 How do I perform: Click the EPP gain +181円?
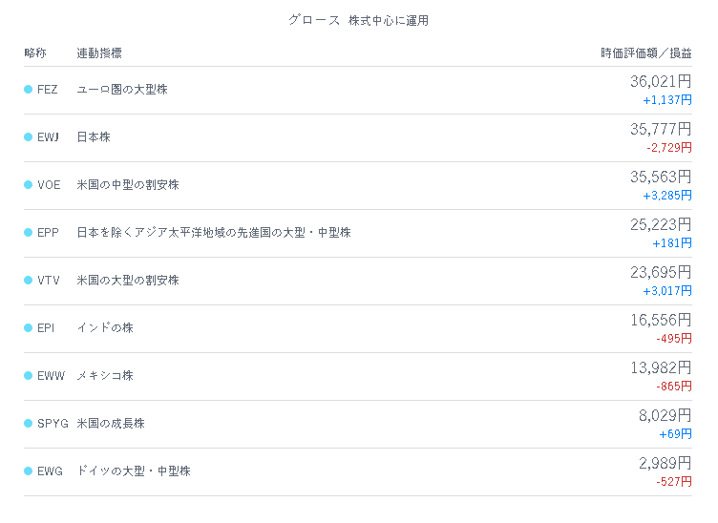[x=672, y=243]
